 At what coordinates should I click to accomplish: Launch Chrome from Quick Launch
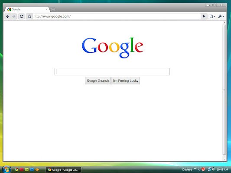16,170
